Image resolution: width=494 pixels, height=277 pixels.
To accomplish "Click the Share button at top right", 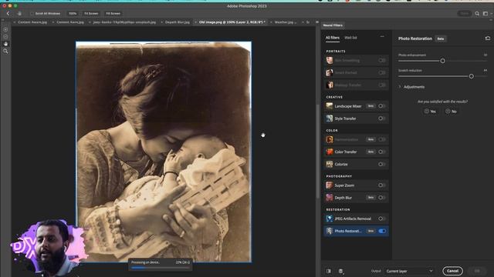I will pyautogui.click(x=465, y=14).
